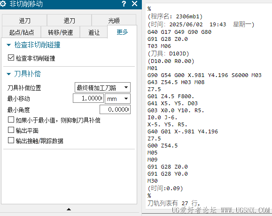Collapse the 检查非切削碰撞 section
Screen dimensions: 272x216
coord(8,45)
